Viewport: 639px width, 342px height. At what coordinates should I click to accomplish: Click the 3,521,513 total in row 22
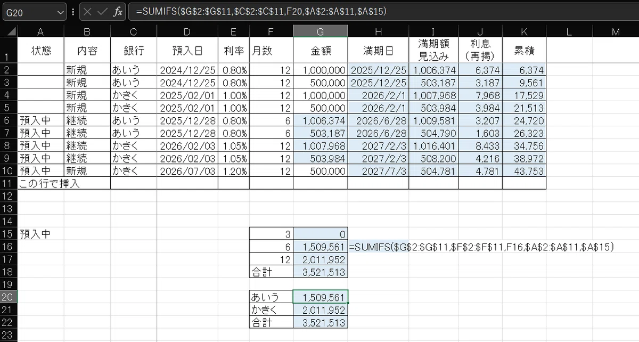click(x=320, y=323)
